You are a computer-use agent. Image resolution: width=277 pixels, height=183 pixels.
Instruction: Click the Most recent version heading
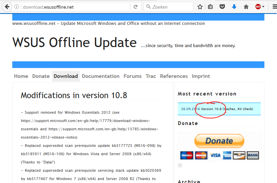coord(207,94)
